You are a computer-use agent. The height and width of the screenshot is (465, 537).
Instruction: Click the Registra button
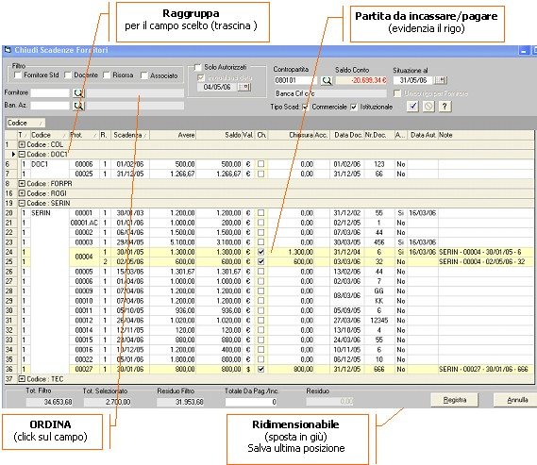[x=455, y=400]
